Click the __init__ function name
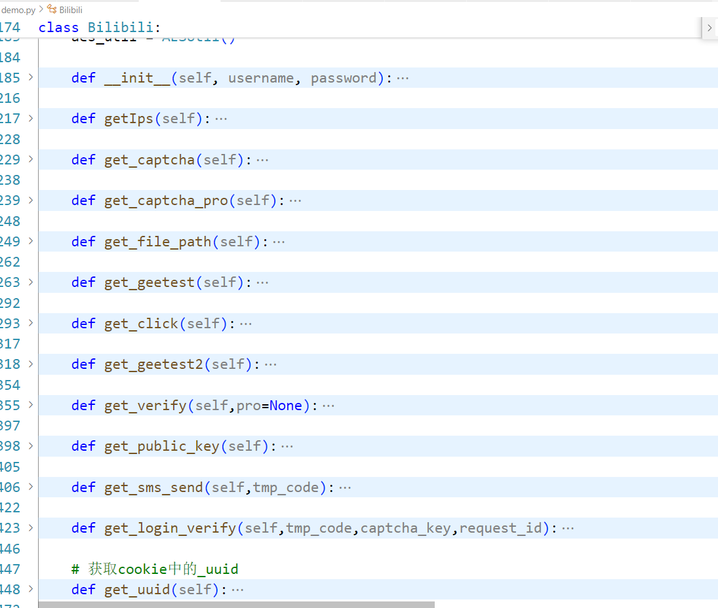Viewport: 718px width, 608px height. click(x=137, y=78)
